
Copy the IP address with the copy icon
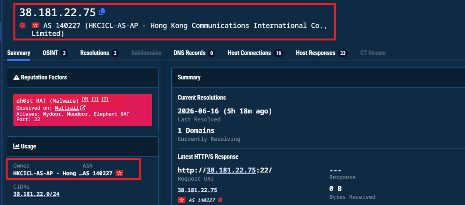click(x=102, y=12)
